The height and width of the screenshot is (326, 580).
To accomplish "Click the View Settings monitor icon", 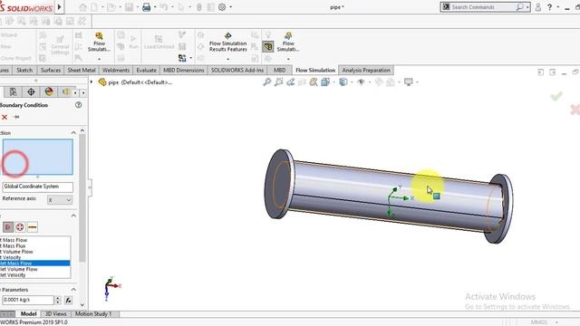I will click(409, 82).
